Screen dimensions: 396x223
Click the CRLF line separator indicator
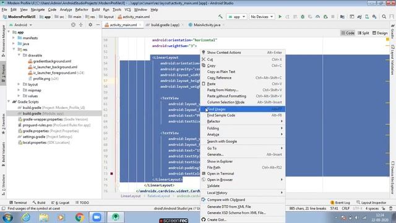[345, 208]
